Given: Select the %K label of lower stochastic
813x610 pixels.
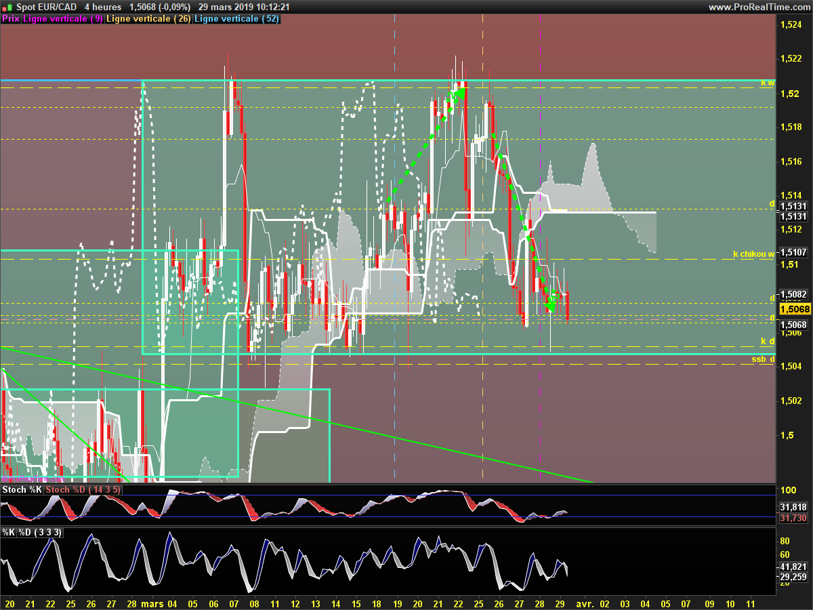Looking at the screenshot, I should (8, 532).
